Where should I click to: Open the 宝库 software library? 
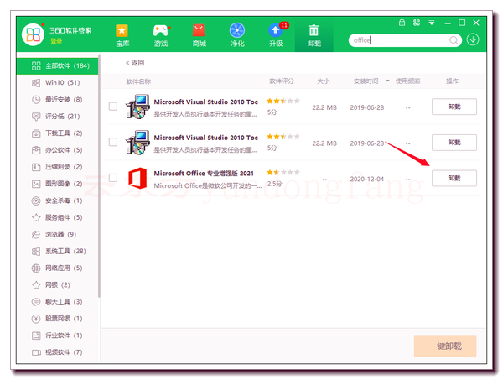tap(122, 35)
